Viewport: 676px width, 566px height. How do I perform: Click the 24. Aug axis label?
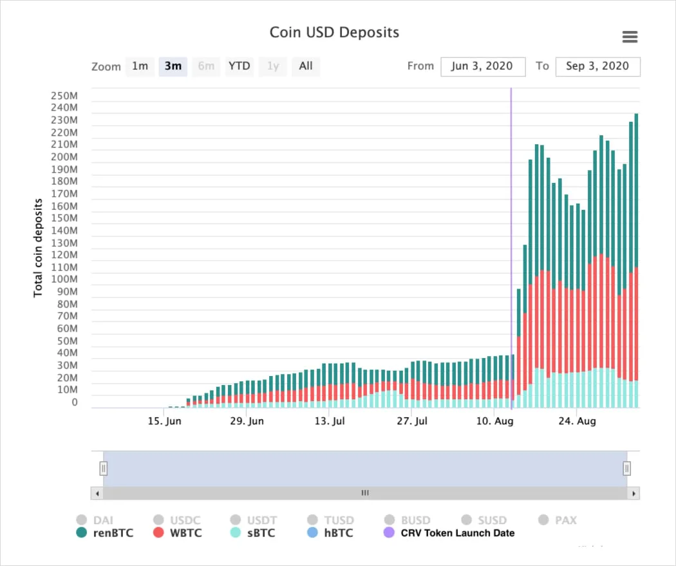(x=577, y=421)
